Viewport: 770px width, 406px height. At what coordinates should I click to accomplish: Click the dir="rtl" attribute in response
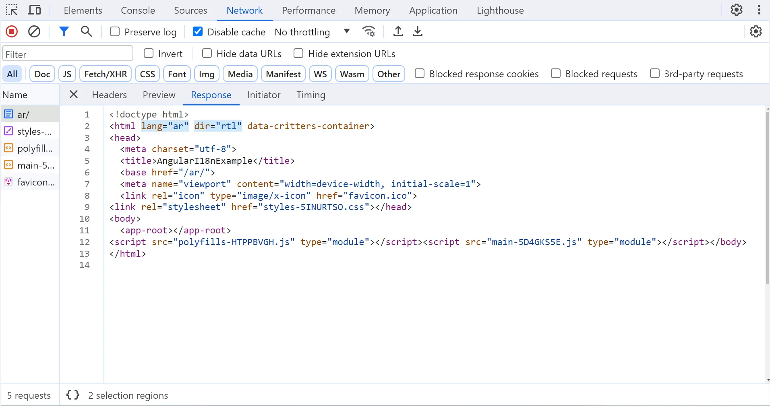pos(218,126)
